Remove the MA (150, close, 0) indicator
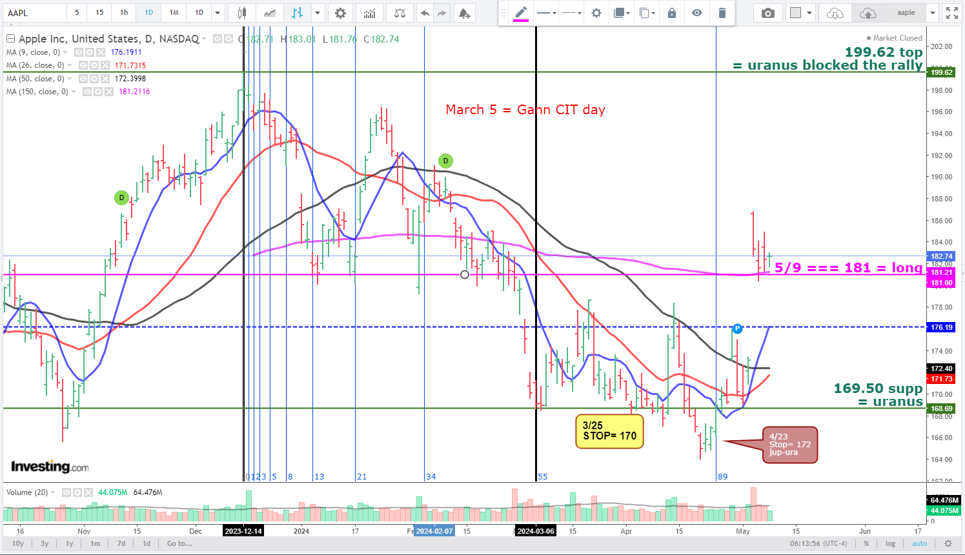This screenshot has height=555, width=965. point(109,92)
